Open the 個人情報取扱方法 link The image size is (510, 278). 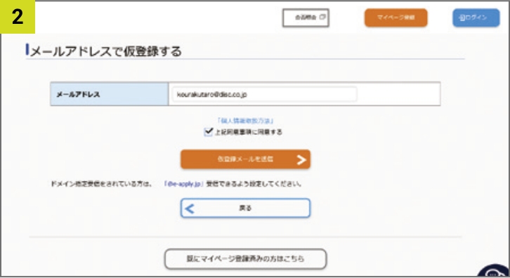[x=246, y=121]
